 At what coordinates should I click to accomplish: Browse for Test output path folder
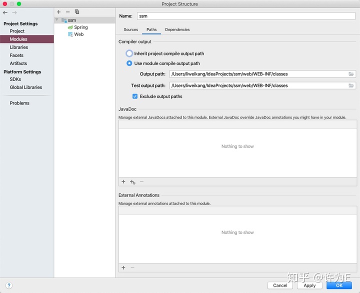tap(351, 85)
